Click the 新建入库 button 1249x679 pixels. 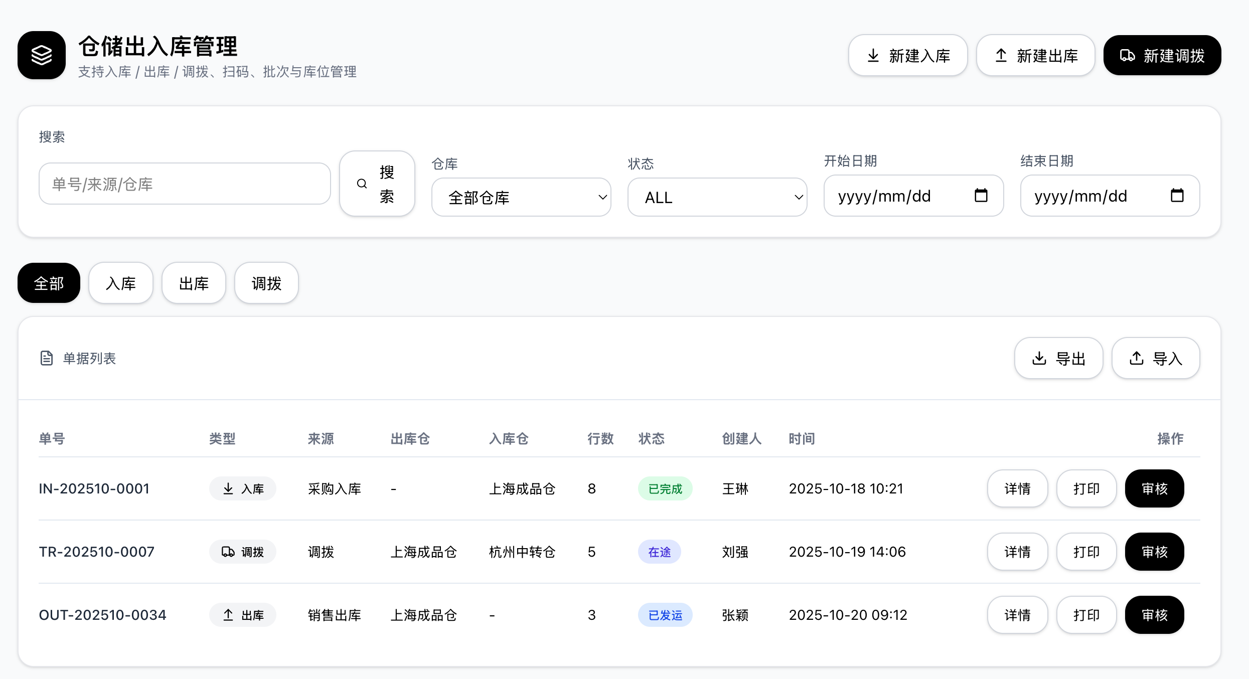click(908, 56)
